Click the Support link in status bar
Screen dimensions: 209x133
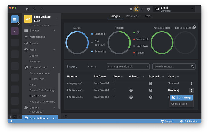pyautogui.click(x=167, y=121)
